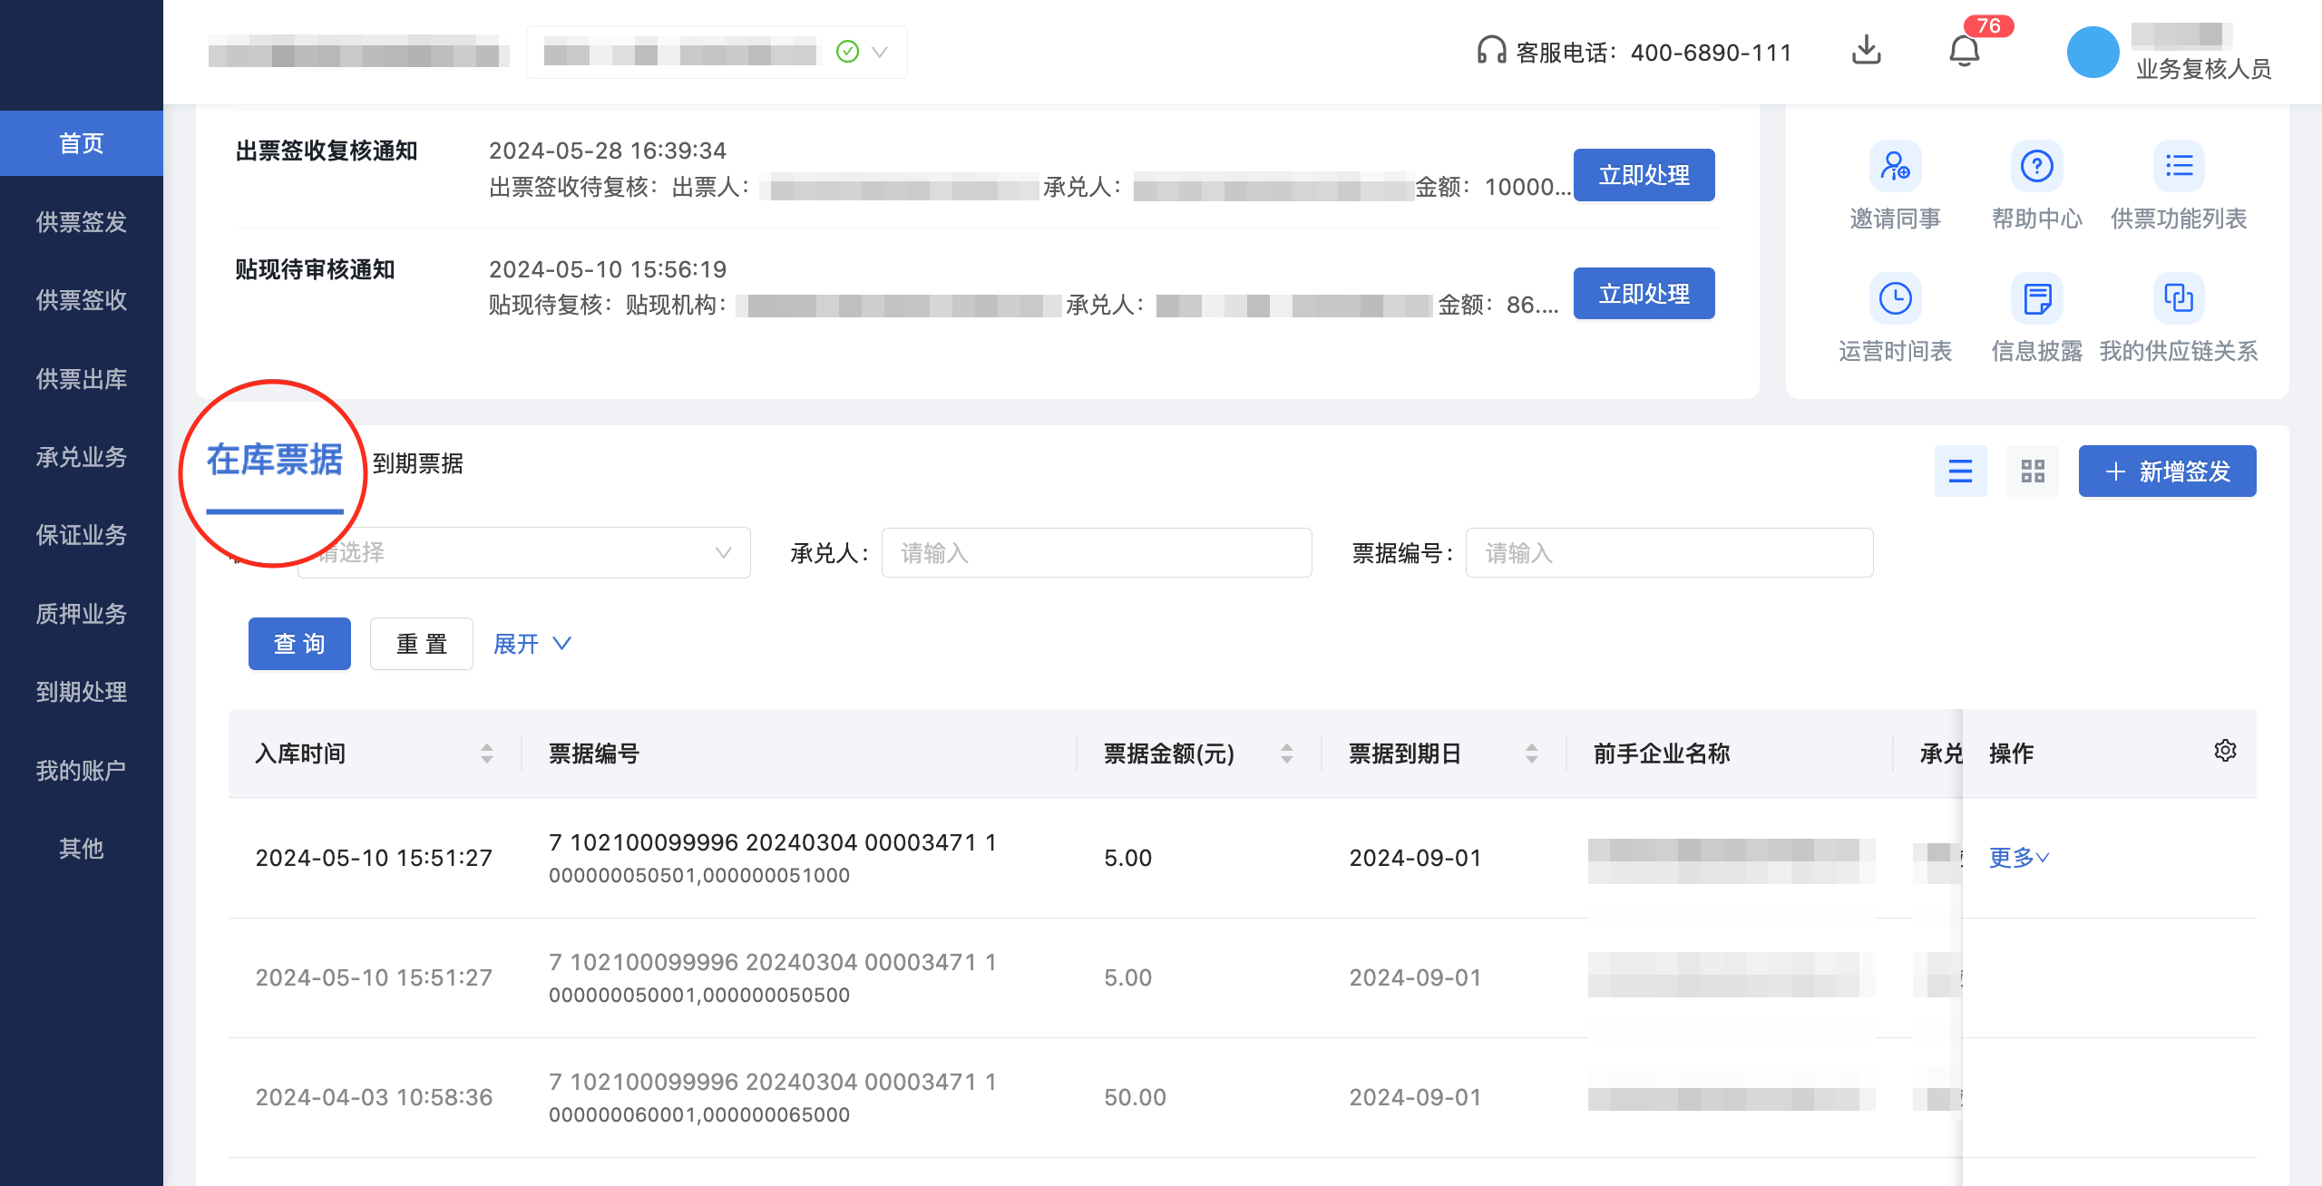2322x1186 pixels.
Task: Open table column settings gear
Action: pos(2224,751)
